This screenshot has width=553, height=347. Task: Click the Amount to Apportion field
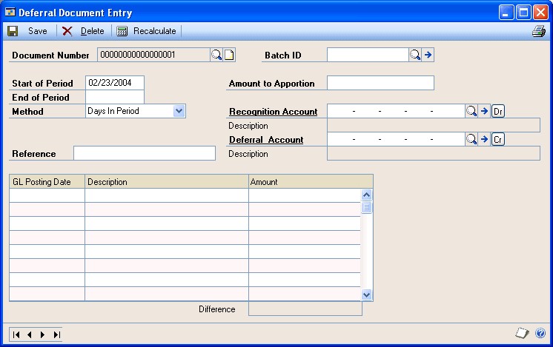coord(380,83)
